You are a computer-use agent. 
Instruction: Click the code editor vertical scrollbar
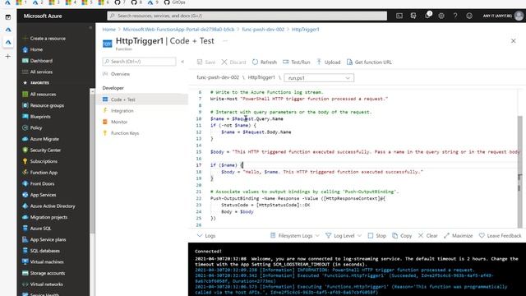tap(519, 171)
